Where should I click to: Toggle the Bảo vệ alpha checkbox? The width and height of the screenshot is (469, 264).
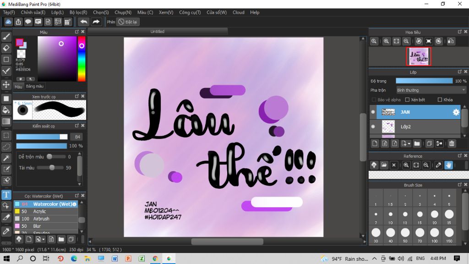click(x=374, y=99)
